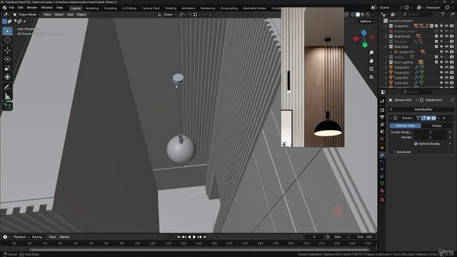This screenshot has width=457, height=257.
Task: Play the animation forward
Action: click(194, 237)
